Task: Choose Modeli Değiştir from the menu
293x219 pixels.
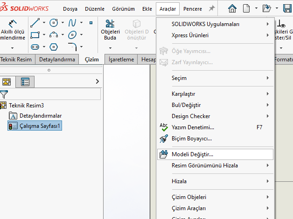Action: (192, 154)
